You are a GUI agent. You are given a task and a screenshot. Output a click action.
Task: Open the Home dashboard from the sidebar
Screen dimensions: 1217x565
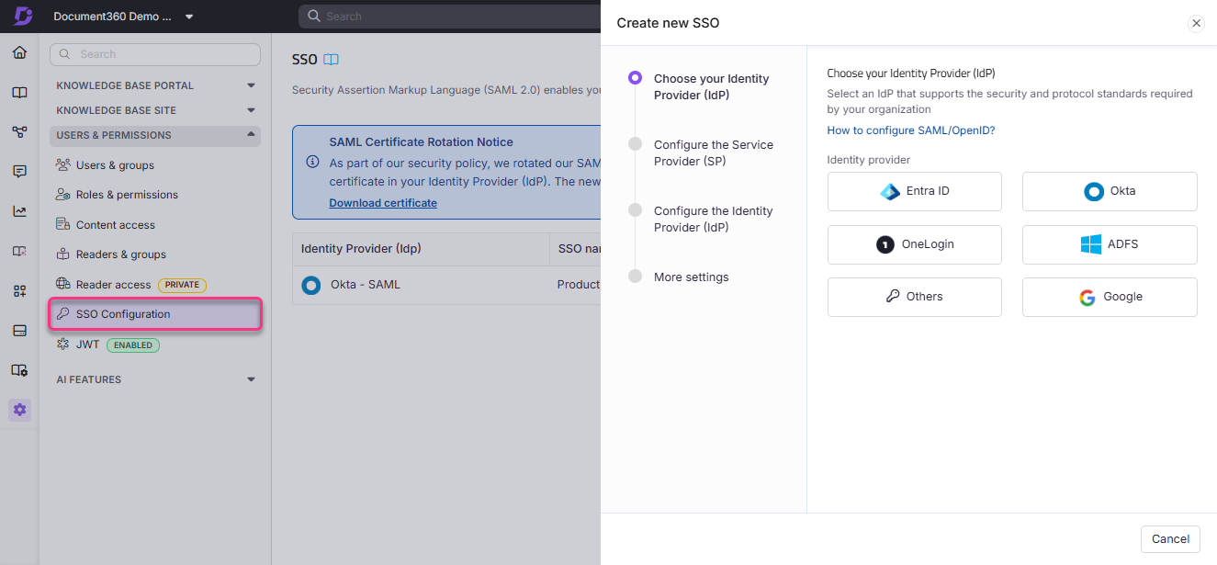coord(19,52)
